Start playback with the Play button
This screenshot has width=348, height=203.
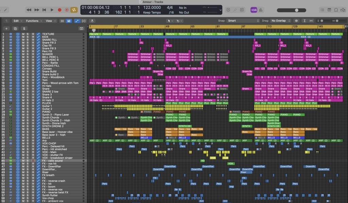pos(52,10)
